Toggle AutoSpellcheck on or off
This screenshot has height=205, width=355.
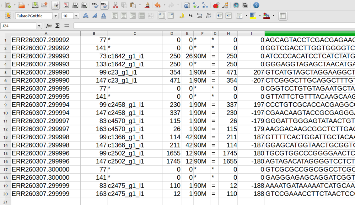[104, 5]
